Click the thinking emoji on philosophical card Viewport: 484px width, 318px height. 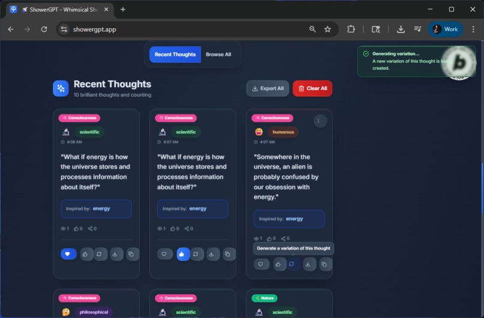pyautogui.click(x=65, y=312)
